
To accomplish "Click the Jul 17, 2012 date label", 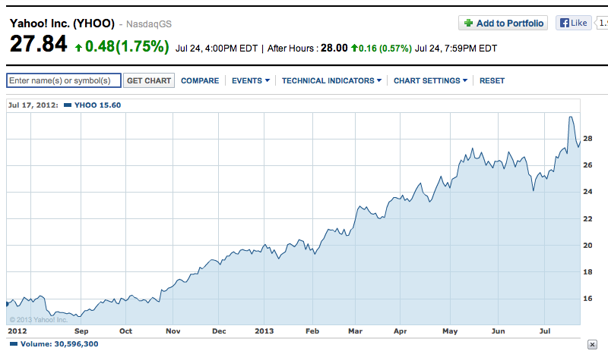I will pos(33,105).
